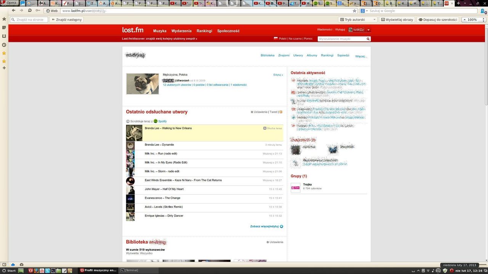Click the search magnifier in Last.fm search box

(x=368, y=39)
